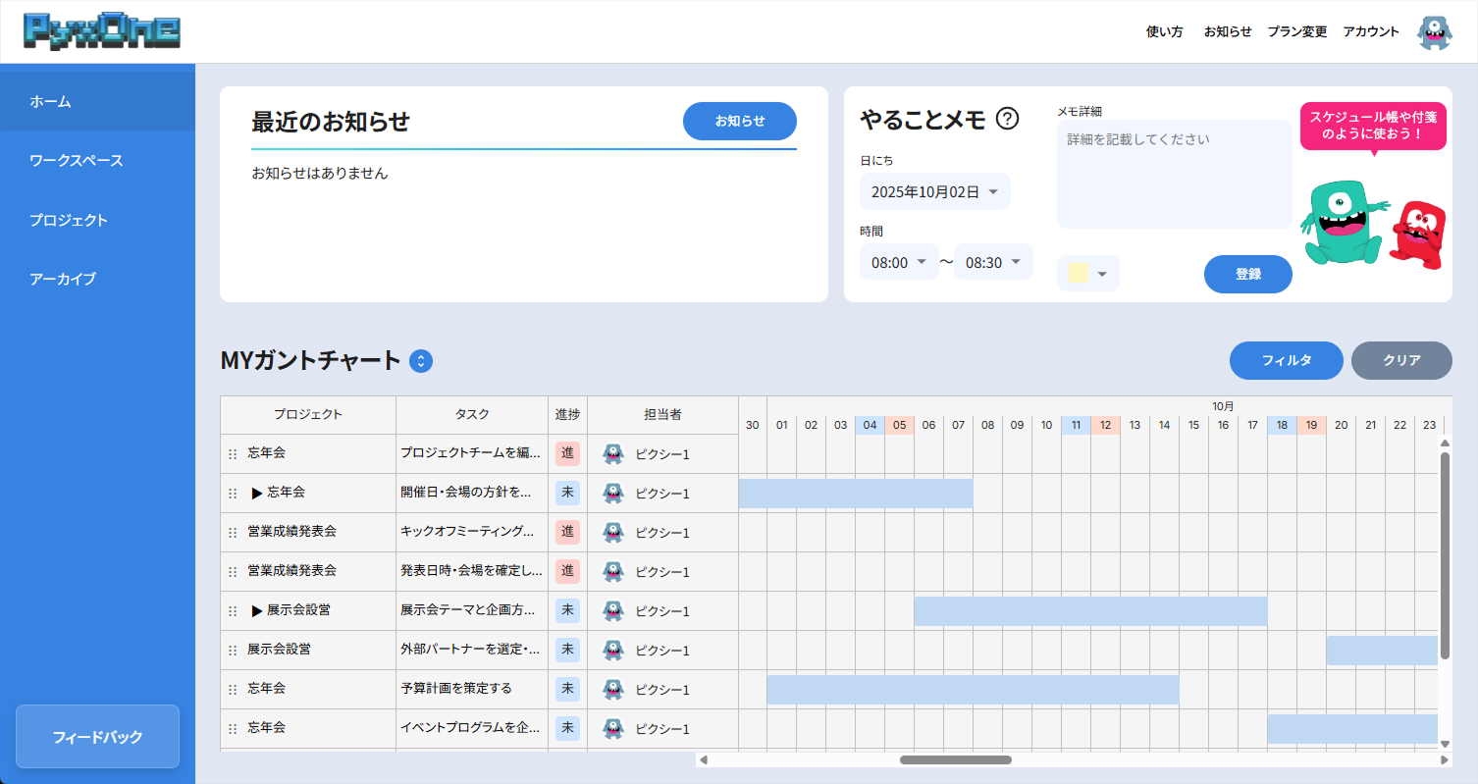1478x784 pixels.
Task: Open the 08:00 start time dropdown
Action: click(x=899, y=262)
